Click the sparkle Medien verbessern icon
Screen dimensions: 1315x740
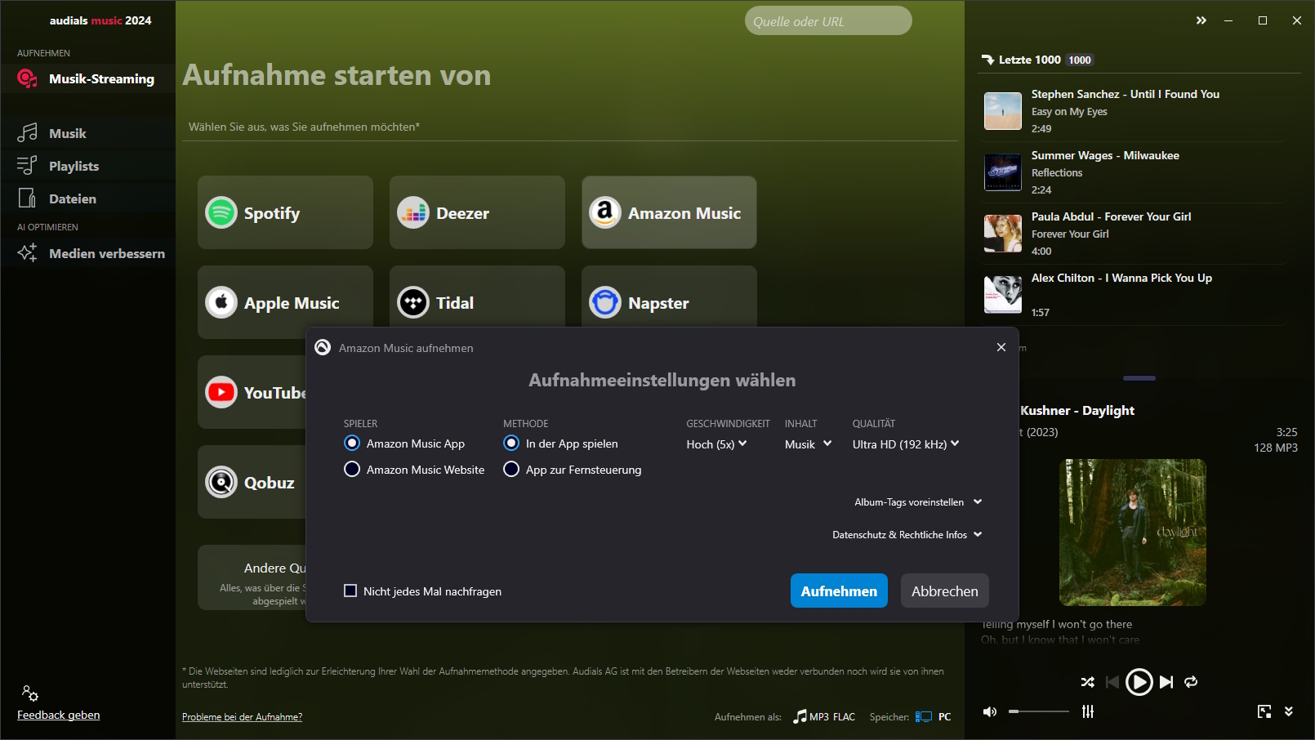pos(27,253)
